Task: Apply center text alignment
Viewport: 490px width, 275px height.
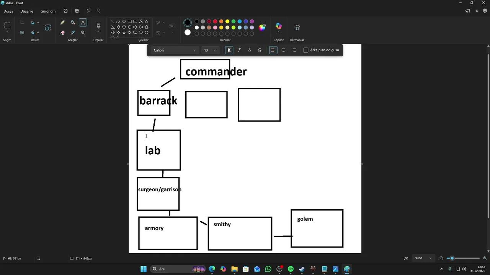Action: 283,50
